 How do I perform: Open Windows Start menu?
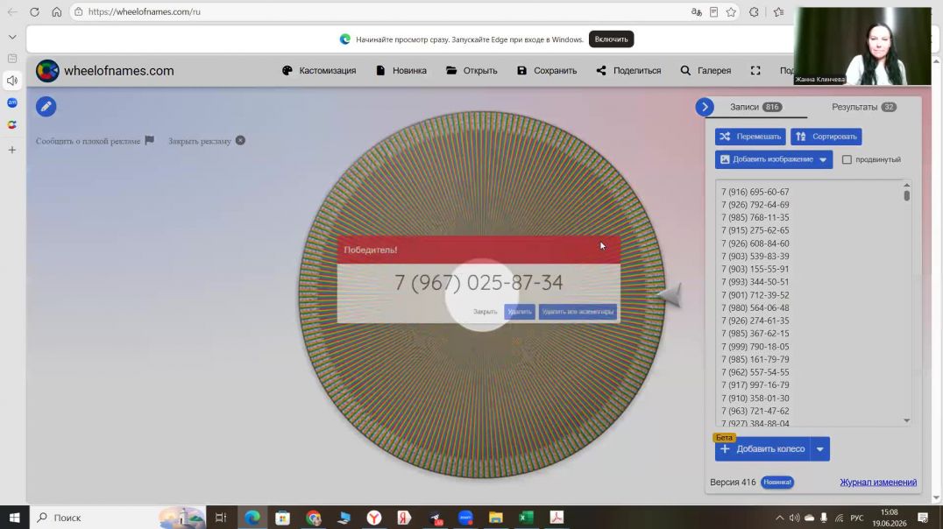(x=14, y=518)
